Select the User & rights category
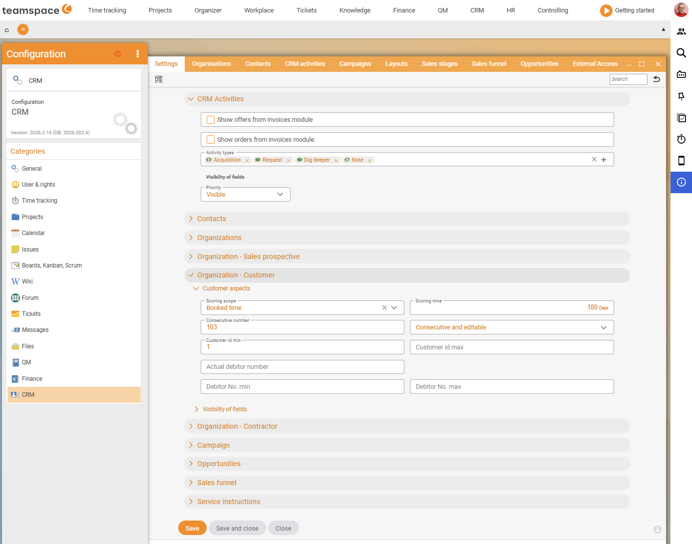 click(74, 185)
